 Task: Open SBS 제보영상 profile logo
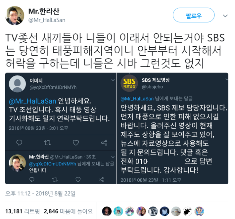point(129,83)
